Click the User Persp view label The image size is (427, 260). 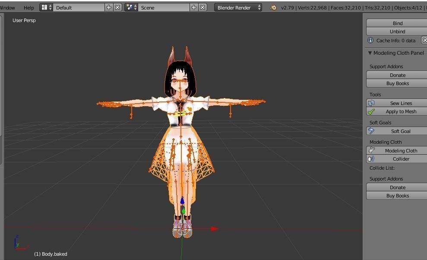point(24,20)
